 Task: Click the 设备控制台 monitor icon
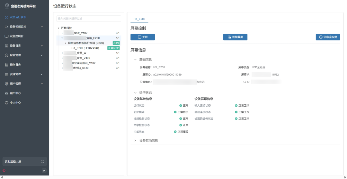tap(6, 36)
